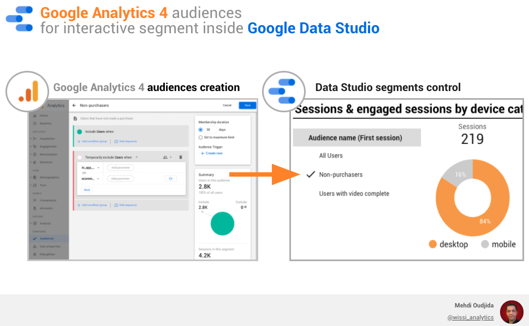529x326 pixels.
Task: Click the info icon next to Exclude 0
Action: click(x=245, y=207)
